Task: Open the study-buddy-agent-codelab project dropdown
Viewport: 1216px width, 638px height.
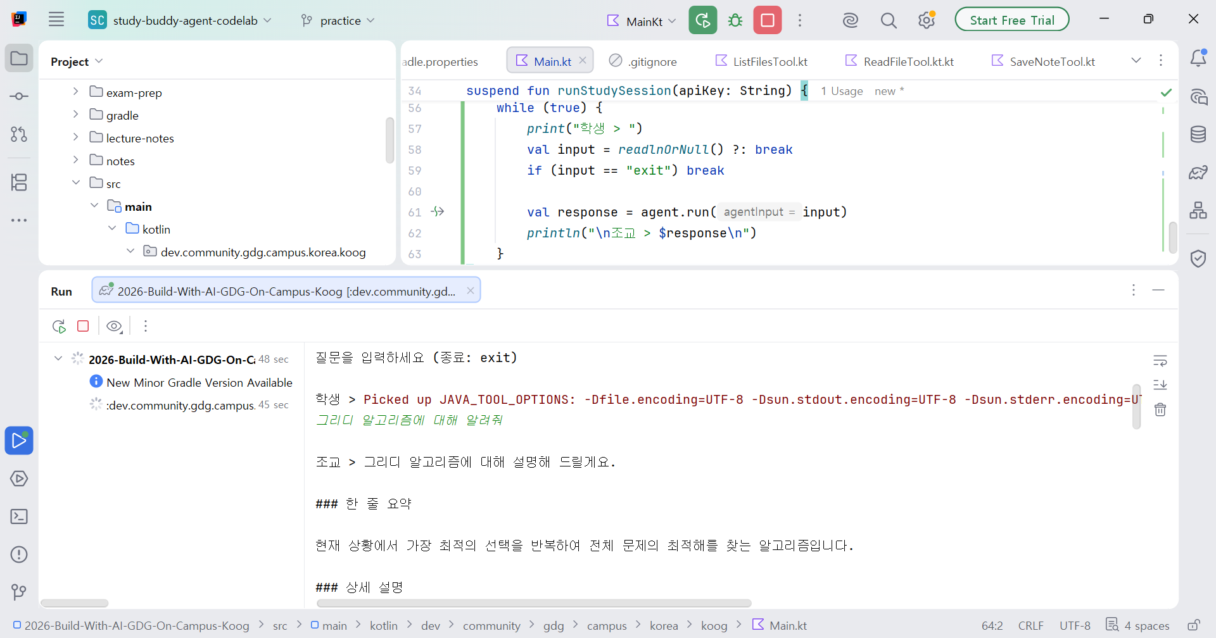Action: 180,20
